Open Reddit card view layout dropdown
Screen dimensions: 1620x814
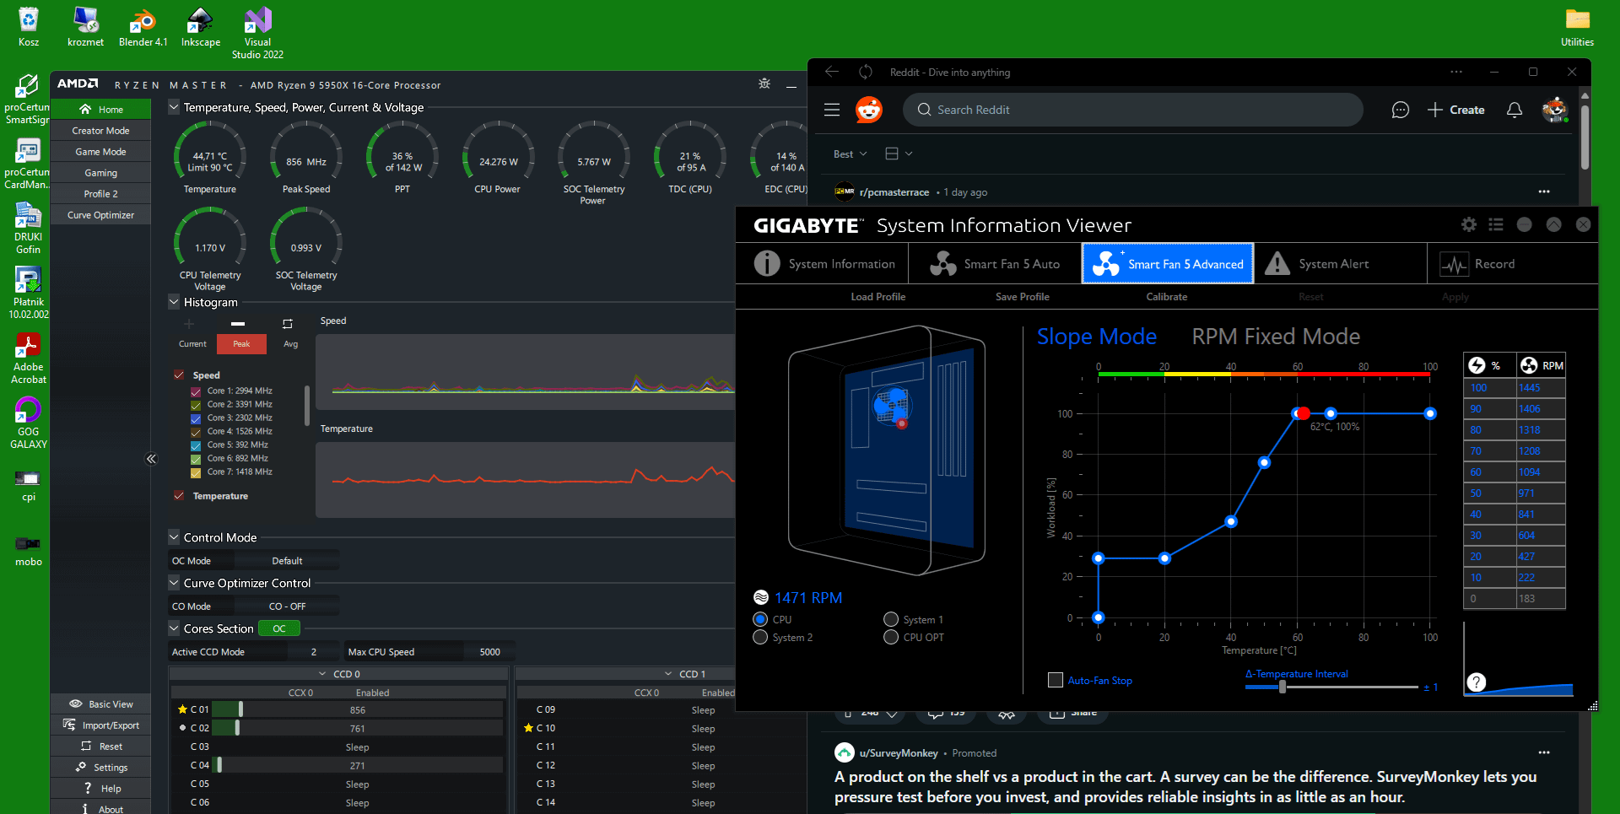point(899,154)
